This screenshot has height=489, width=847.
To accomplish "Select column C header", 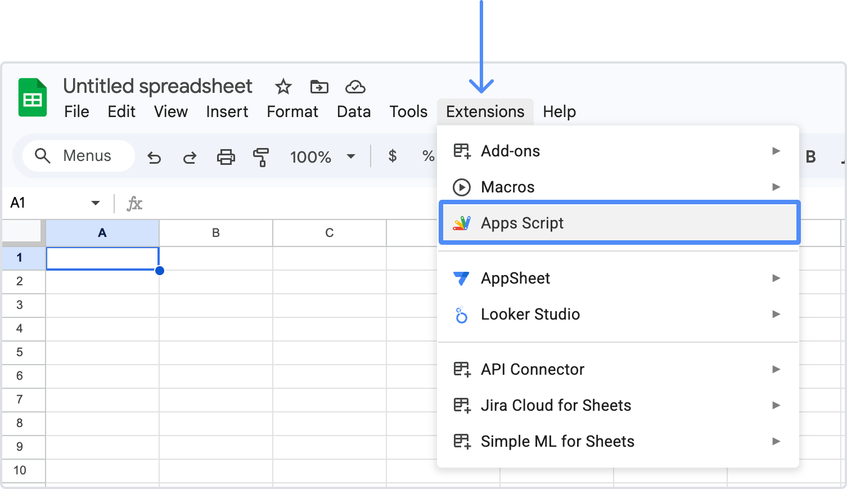I will click(330, 233).
